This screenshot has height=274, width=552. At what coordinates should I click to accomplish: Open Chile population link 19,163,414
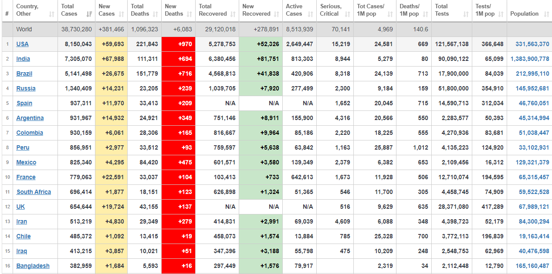(x=534, y=236)
